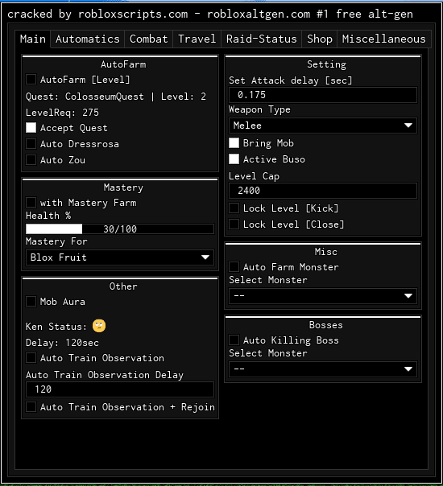Image resolution: width=443 pixels, height=486 pixels.
Task: Switch to the Automatics tab
Action: pyautogui.click(x=88, y=39)
